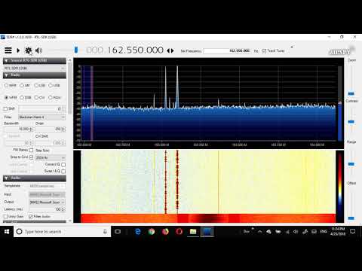Viewport: 362px width, 271px height.
Task: Open the Samplerate dropdown
Action: [x=48, y=186]
